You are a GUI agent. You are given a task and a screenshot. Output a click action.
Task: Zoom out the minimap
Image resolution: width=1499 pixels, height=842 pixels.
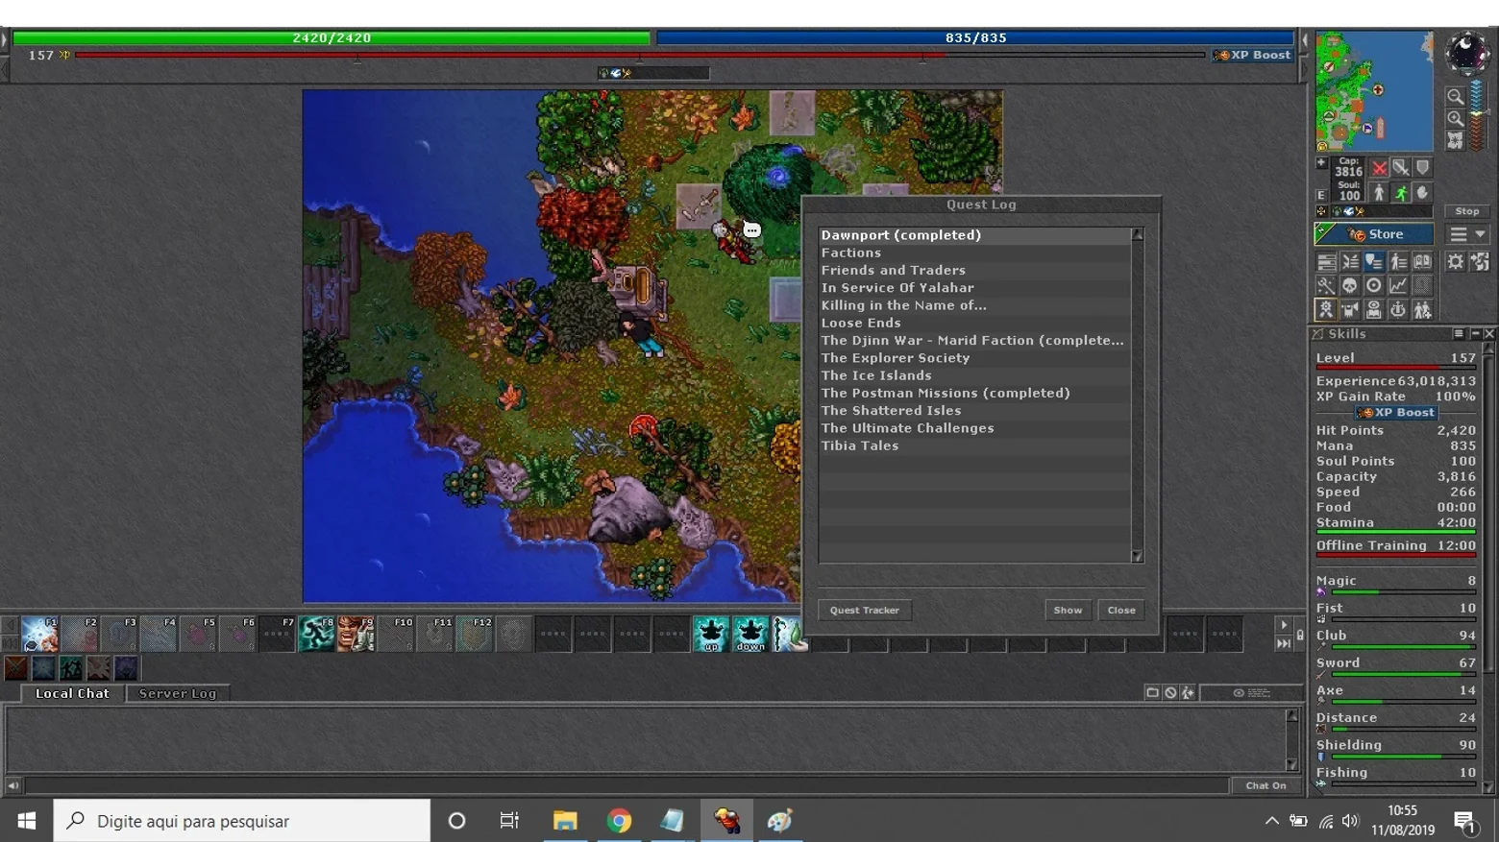pyautogui.click(x=1455, y=96)
